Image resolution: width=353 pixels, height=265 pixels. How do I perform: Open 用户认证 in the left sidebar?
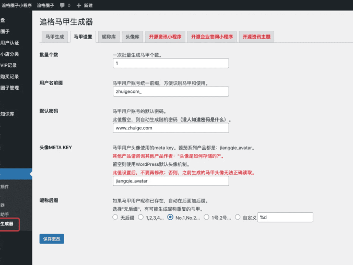(10, 43)
